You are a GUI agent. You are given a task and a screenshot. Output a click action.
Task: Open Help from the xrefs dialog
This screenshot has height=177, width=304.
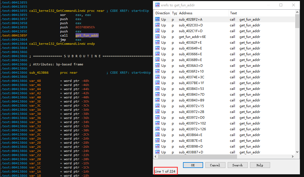click(x=260, y=165)
